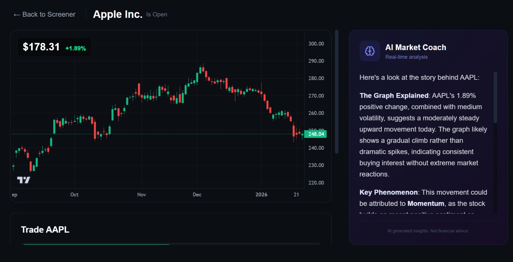Click the Trade AAPL progress bar
This screenshot has height=262, width=513.
click(x=171, y=244)
